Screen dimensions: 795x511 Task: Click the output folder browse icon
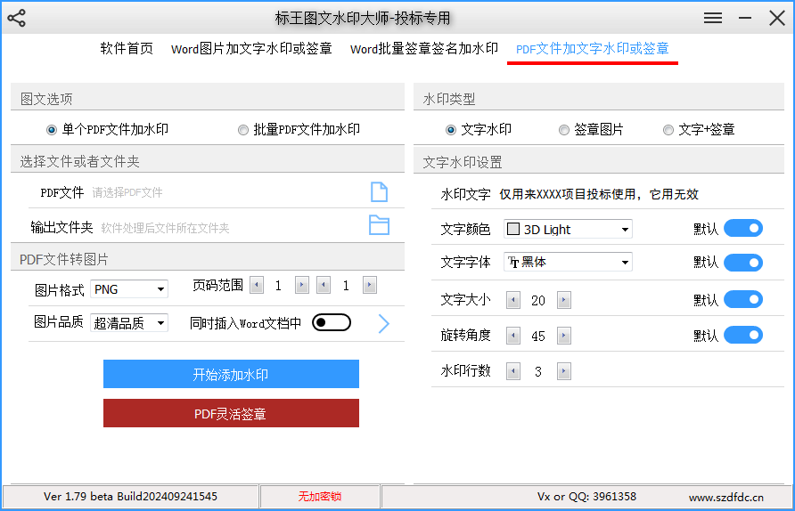pyautogui.click(x=379, y=225)
